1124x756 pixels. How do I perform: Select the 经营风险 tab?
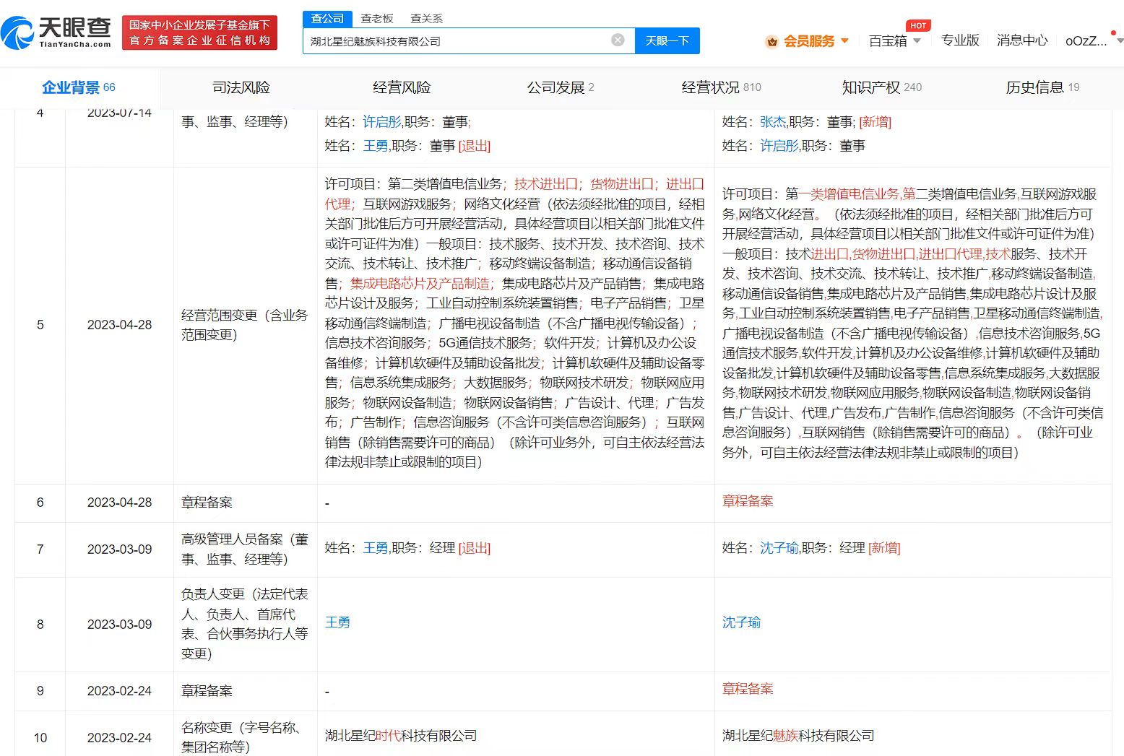pyautogui.click(x=402, y=87)
